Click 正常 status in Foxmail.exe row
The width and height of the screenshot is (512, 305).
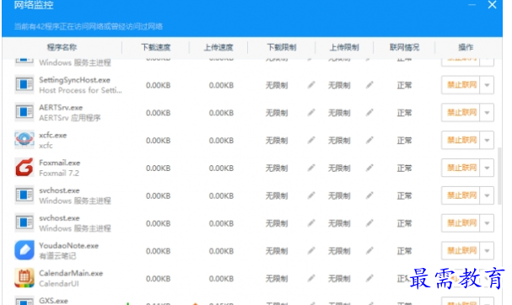click(x=404, y=168)
